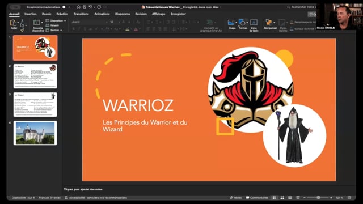Click 'Cliquez pour ajouter des notes' area
Viewport: 363px width, 204px height.
pos(83,189)
